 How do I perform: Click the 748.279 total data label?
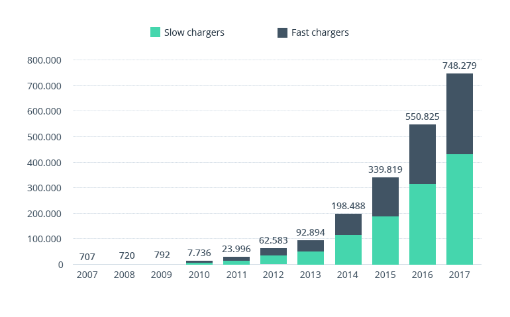click(x=459, y=66)
